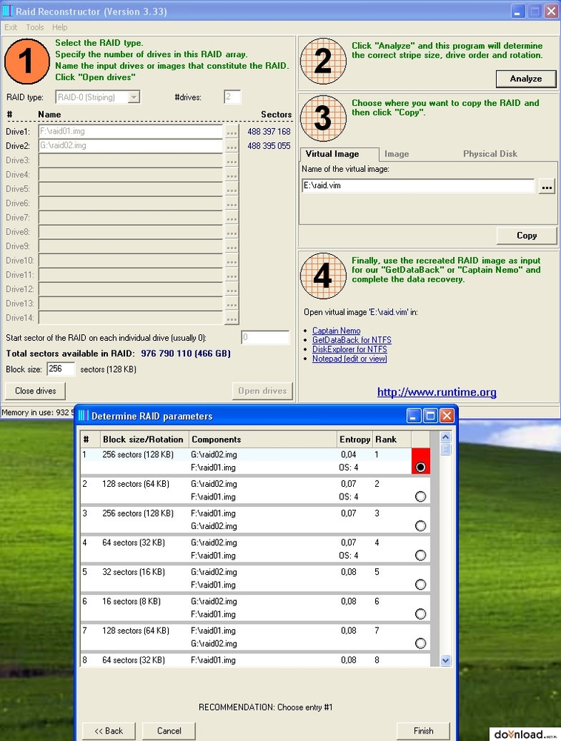Click the Drive3 path field
Image resolution: width=561 pixels, height=741 pixels.
[x=130, y=160]
